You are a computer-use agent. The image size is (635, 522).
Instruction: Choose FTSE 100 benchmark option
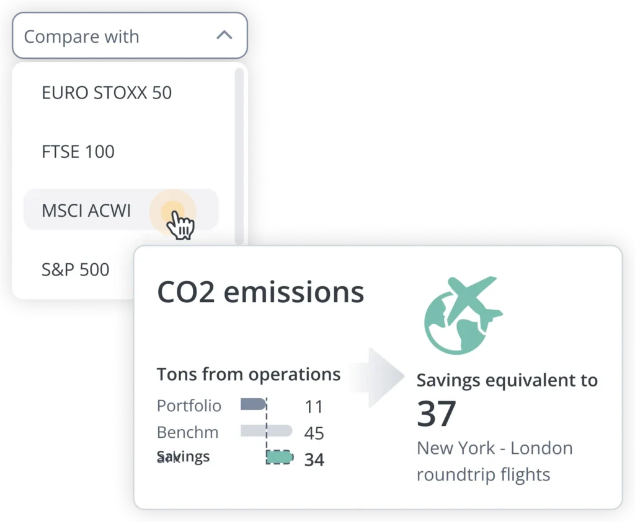pos(78,152)
